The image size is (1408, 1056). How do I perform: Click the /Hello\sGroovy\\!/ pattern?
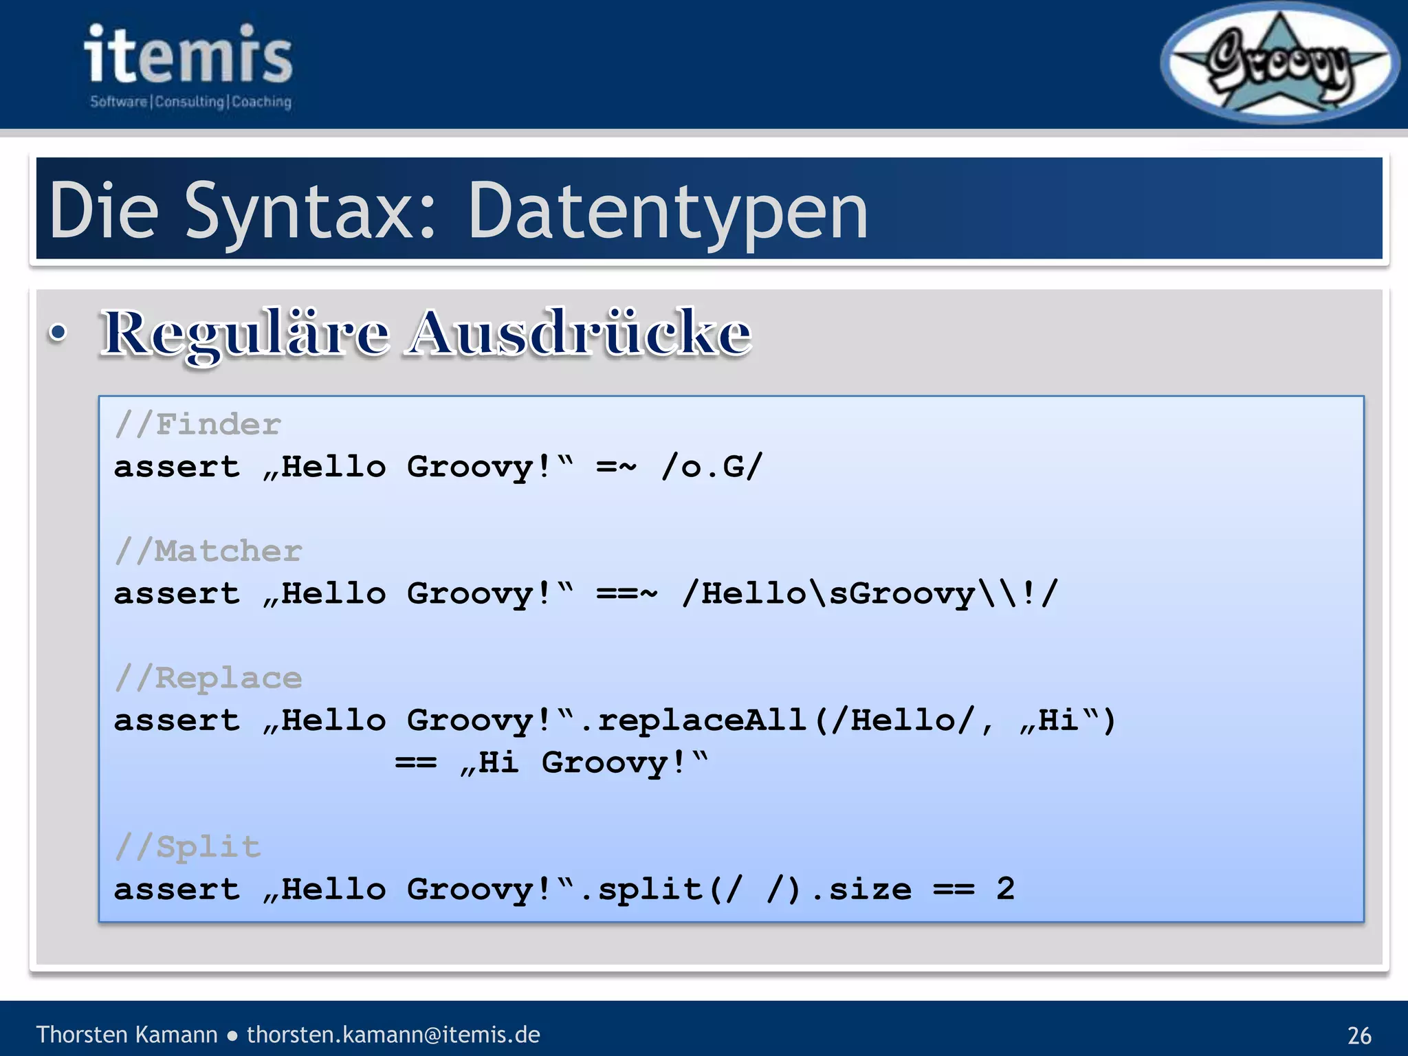pos(870,593)
